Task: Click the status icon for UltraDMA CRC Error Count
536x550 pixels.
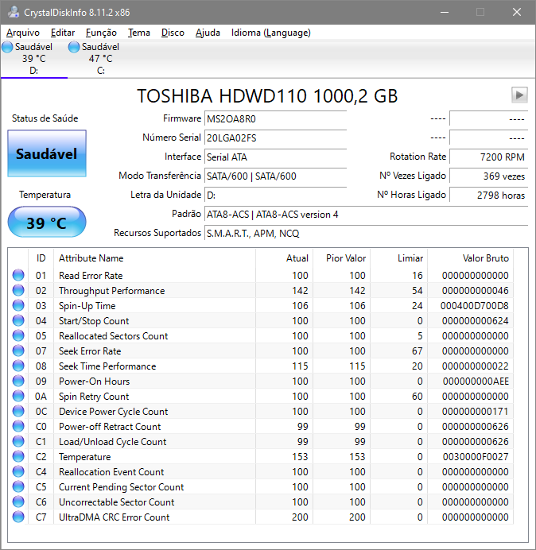Action: pos(18,517)
